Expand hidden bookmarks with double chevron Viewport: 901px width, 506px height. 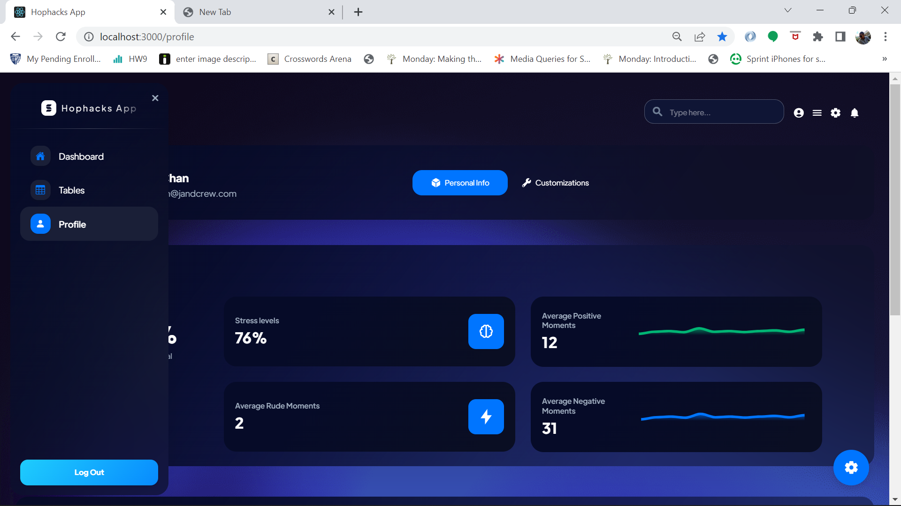(x=885, y=59)
